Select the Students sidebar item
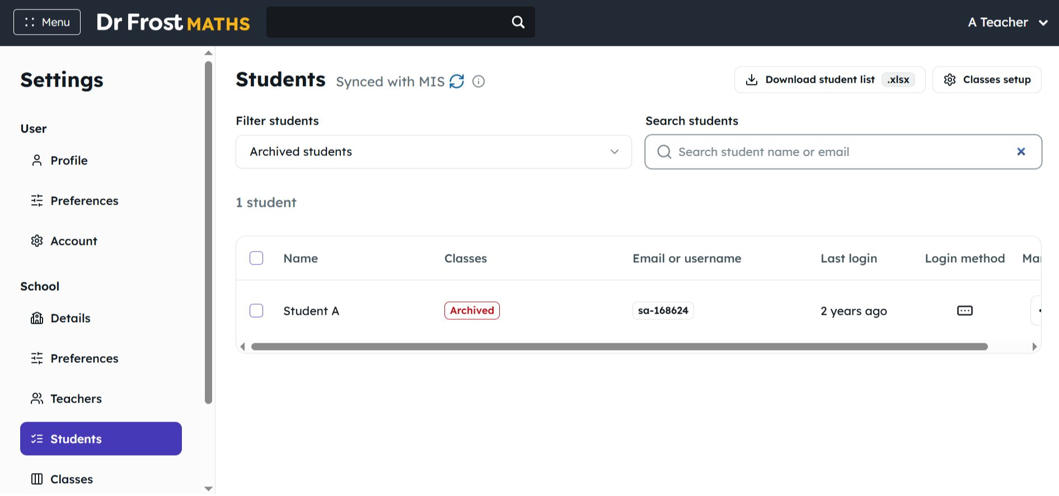This screenshot has height=496, width=1059. point(101,439)
